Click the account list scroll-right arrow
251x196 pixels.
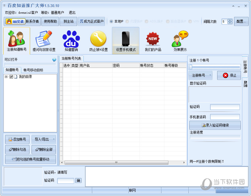pos(184,162)
